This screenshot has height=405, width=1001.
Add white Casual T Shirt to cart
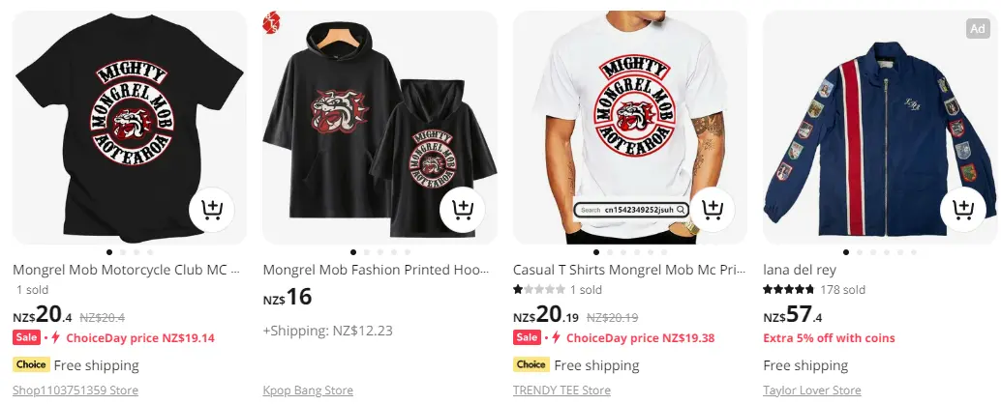(x=713, y=209)
